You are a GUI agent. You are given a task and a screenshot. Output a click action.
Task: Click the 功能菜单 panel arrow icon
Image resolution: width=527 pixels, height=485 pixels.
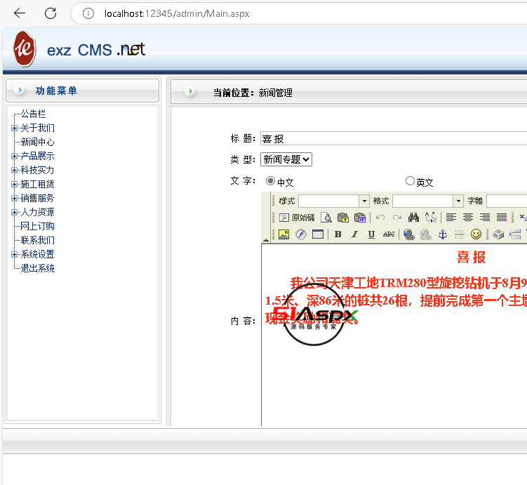tap(20, 90)
